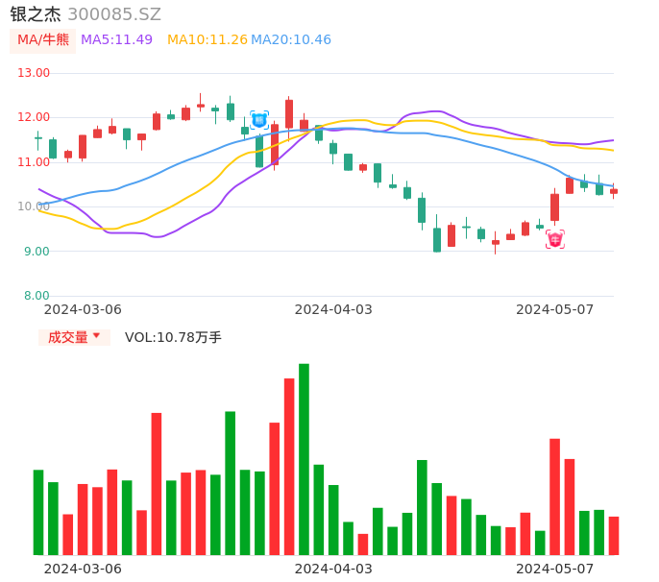Click the stock name 银之杰
The width and height of the screenshot is (659, 582).
pos(36,14)
